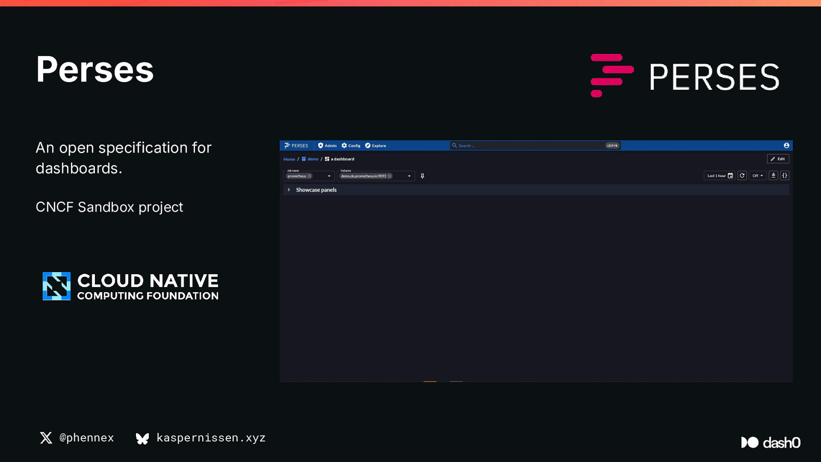Open the auto-refresh Off dropdown
The width and height of the screenshot is (821, 462).
point(757,176)
